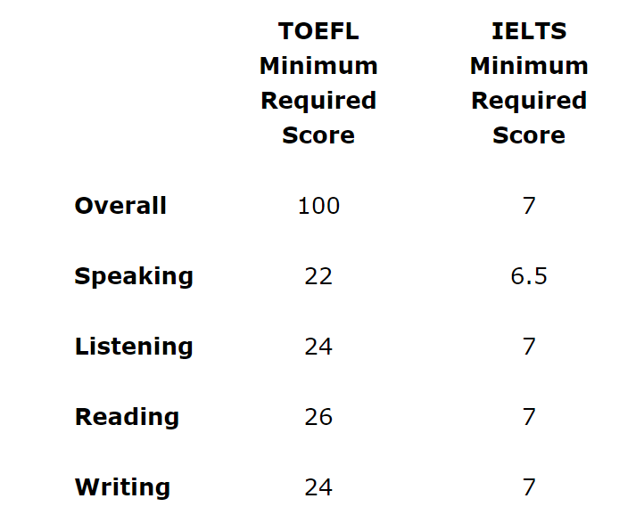
Task: Click the IELTS Reading score 7
Action: [529, 417]
